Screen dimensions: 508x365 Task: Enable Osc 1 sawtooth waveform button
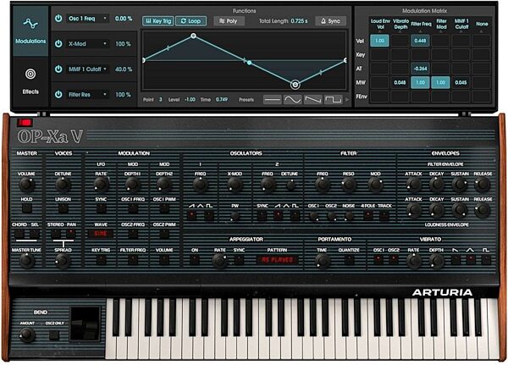[x=192, y=215]
